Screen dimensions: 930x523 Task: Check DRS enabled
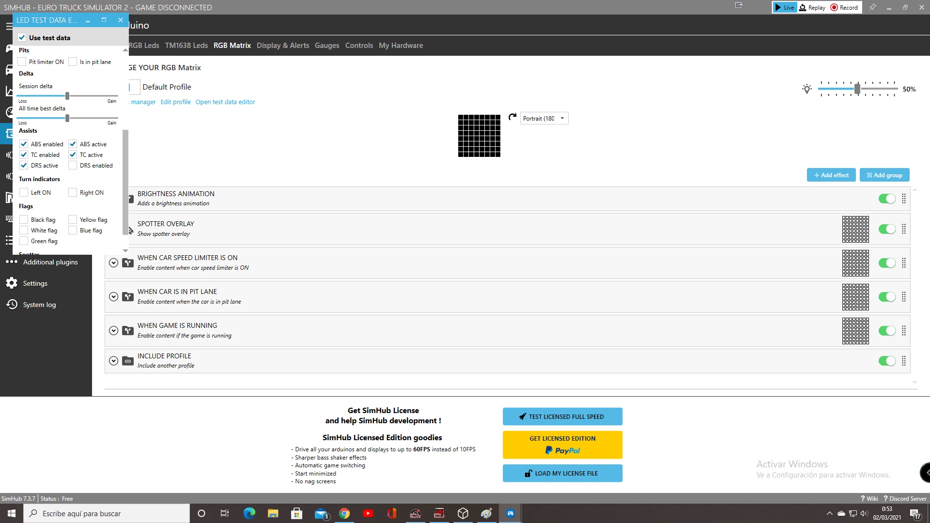pos(73,165)
